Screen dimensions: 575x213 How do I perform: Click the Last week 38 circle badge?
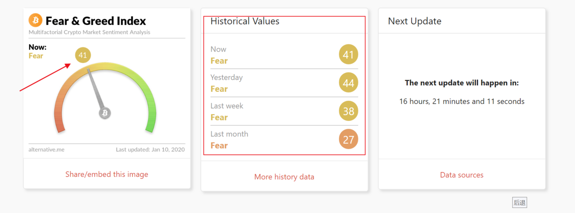[x=348, y=111]
